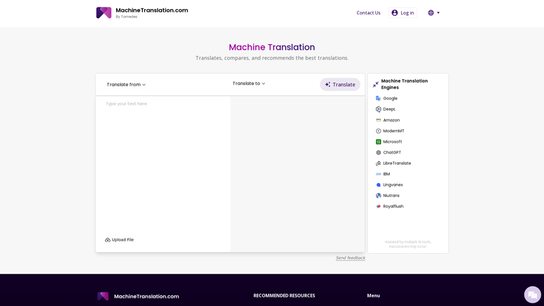Click the Microsoft engine icon
This screenshot has width=544, height=306.
378,142
